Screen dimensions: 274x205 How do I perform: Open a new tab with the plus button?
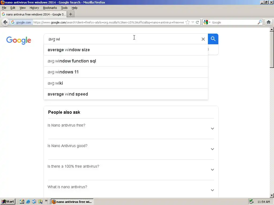click(x=71, y=14)
